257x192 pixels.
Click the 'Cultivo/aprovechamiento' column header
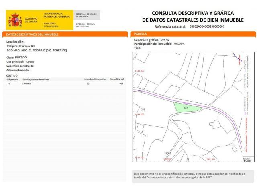pyautogui.click(x=36, y=80)
